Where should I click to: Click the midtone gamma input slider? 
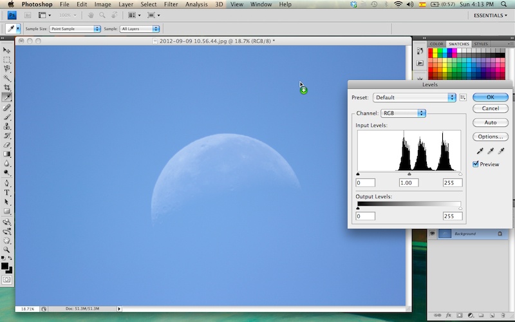coord(409,174)
